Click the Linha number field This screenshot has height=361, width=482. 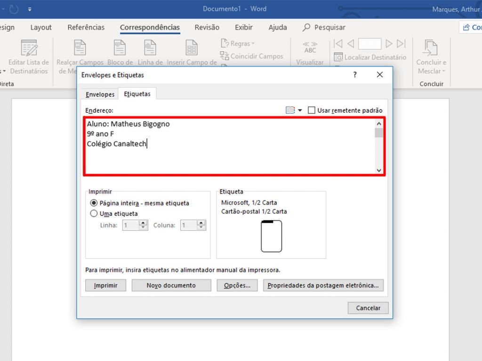pos(131,225)
